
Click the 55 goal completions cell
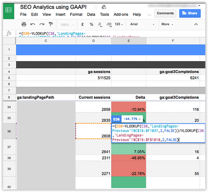173,169
